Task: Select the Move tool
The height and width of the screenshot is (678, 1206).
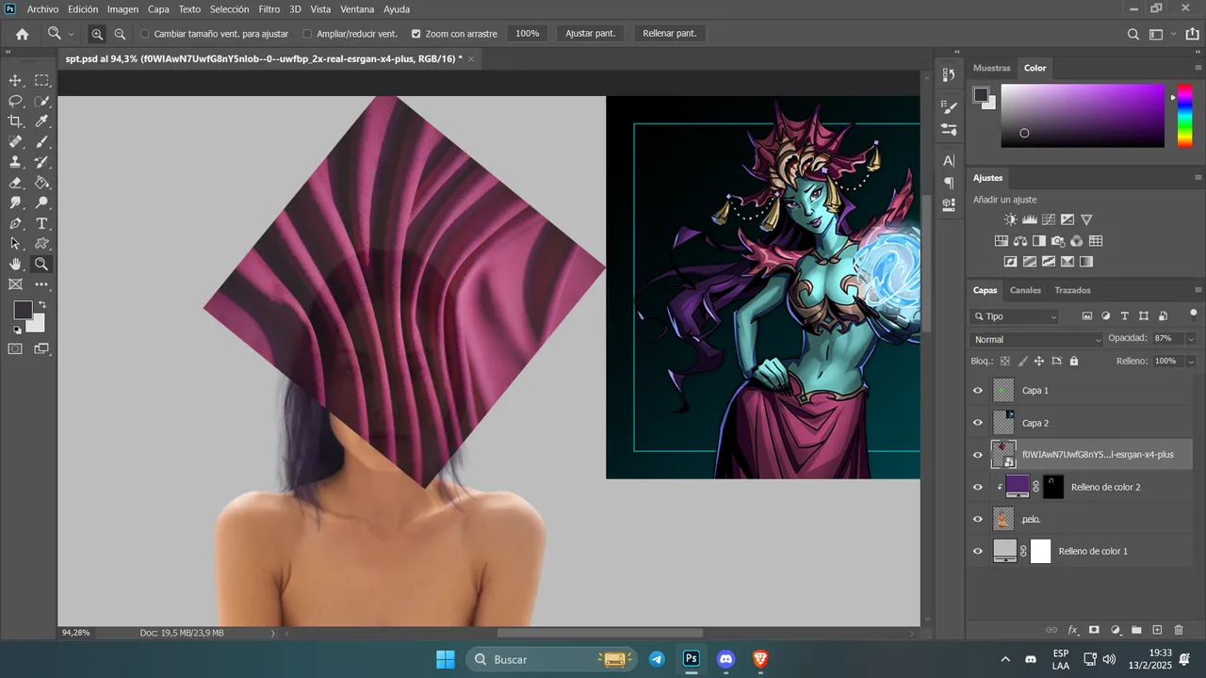Action: (x=15, y=81)
